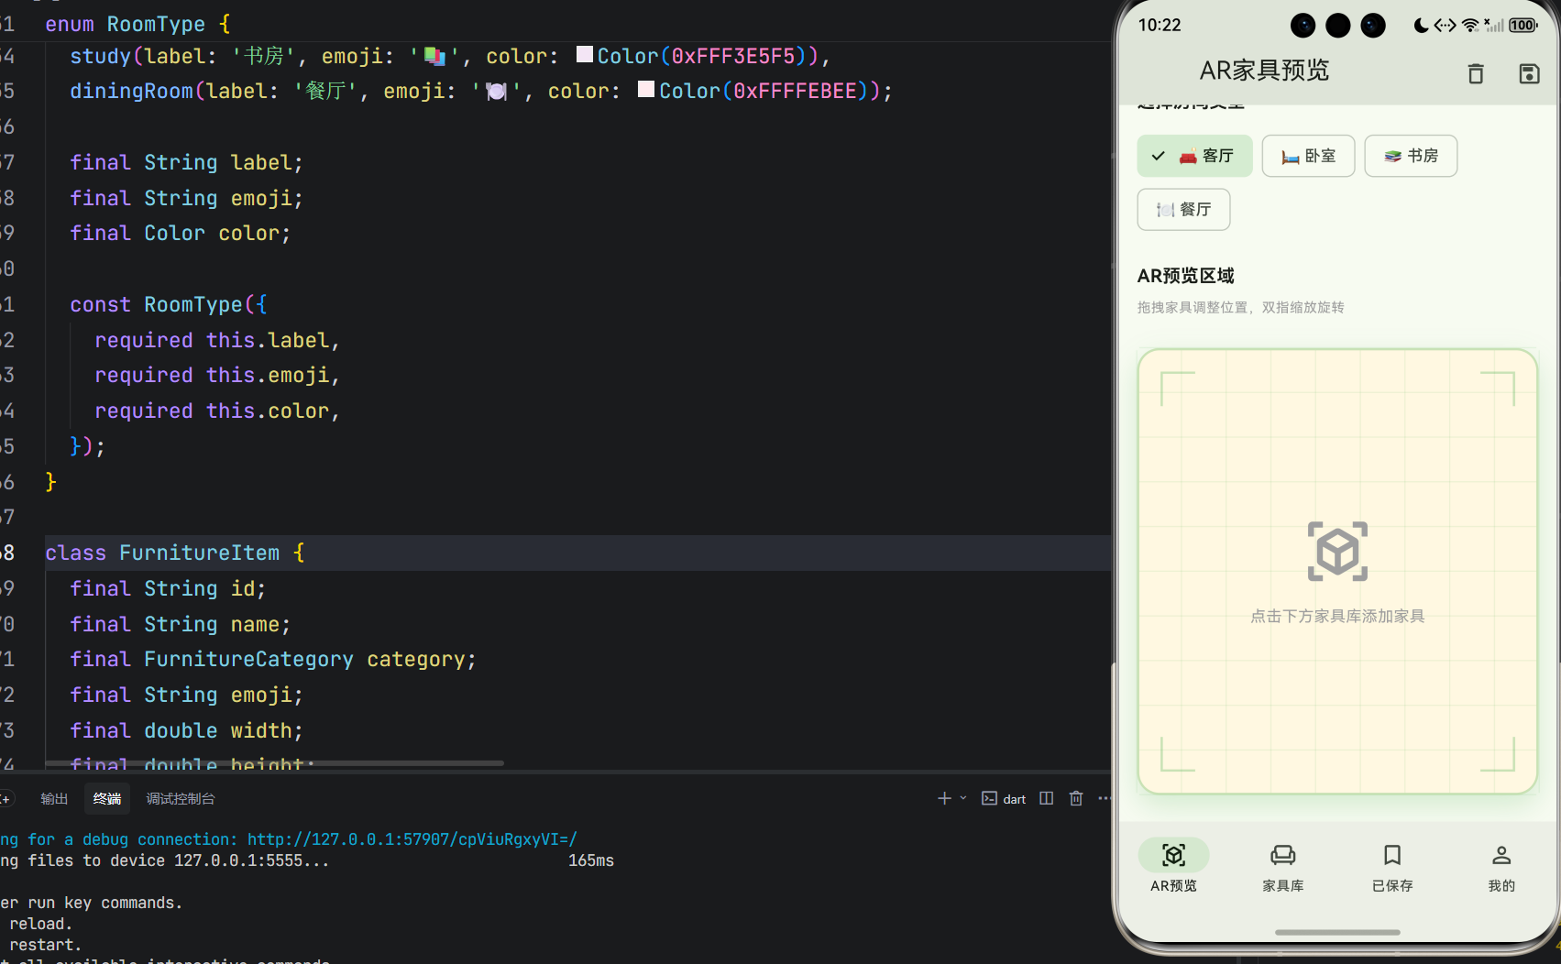This screenshot has width=1561, height=964.
Task: Tap the battery indicator in phone status bar
Action: 1523,25
